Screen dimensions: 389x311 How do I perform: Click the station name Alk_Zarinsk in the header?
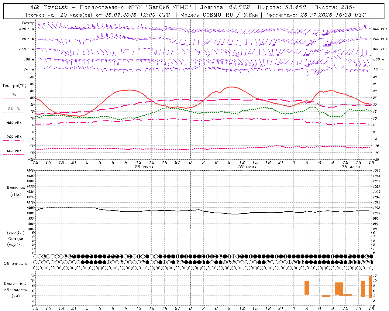(x=49, y=8)
